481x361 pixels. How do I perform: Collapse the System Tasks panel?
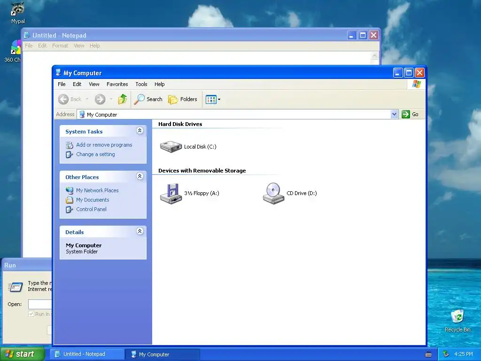(x=140, y=131)
